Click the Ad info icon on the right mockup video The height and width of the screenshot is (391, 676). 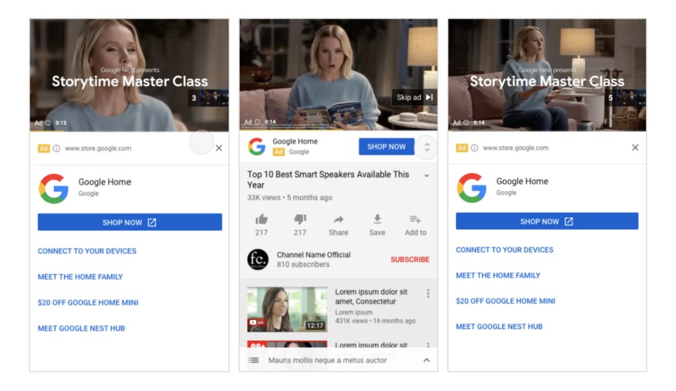466,123
